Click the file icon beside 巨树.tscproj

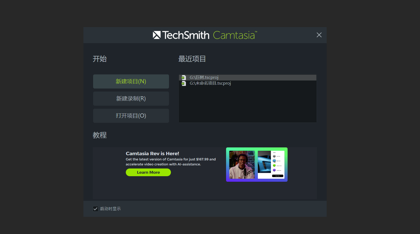(x=184, y=77)
